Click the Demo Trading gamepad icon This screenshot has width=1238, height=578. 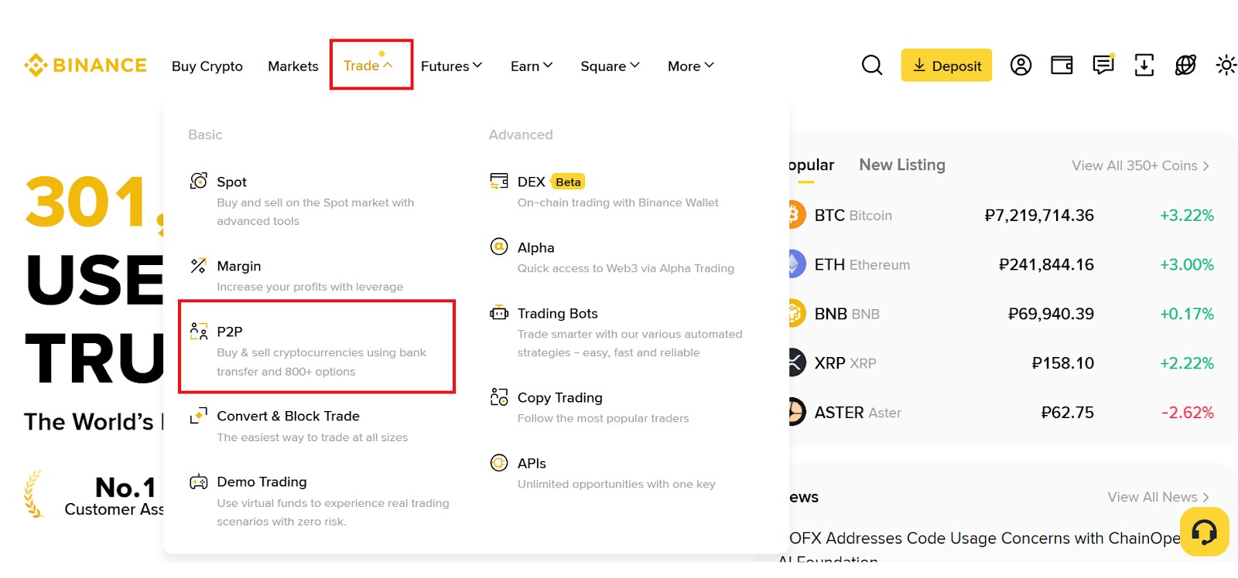point(199,482)
